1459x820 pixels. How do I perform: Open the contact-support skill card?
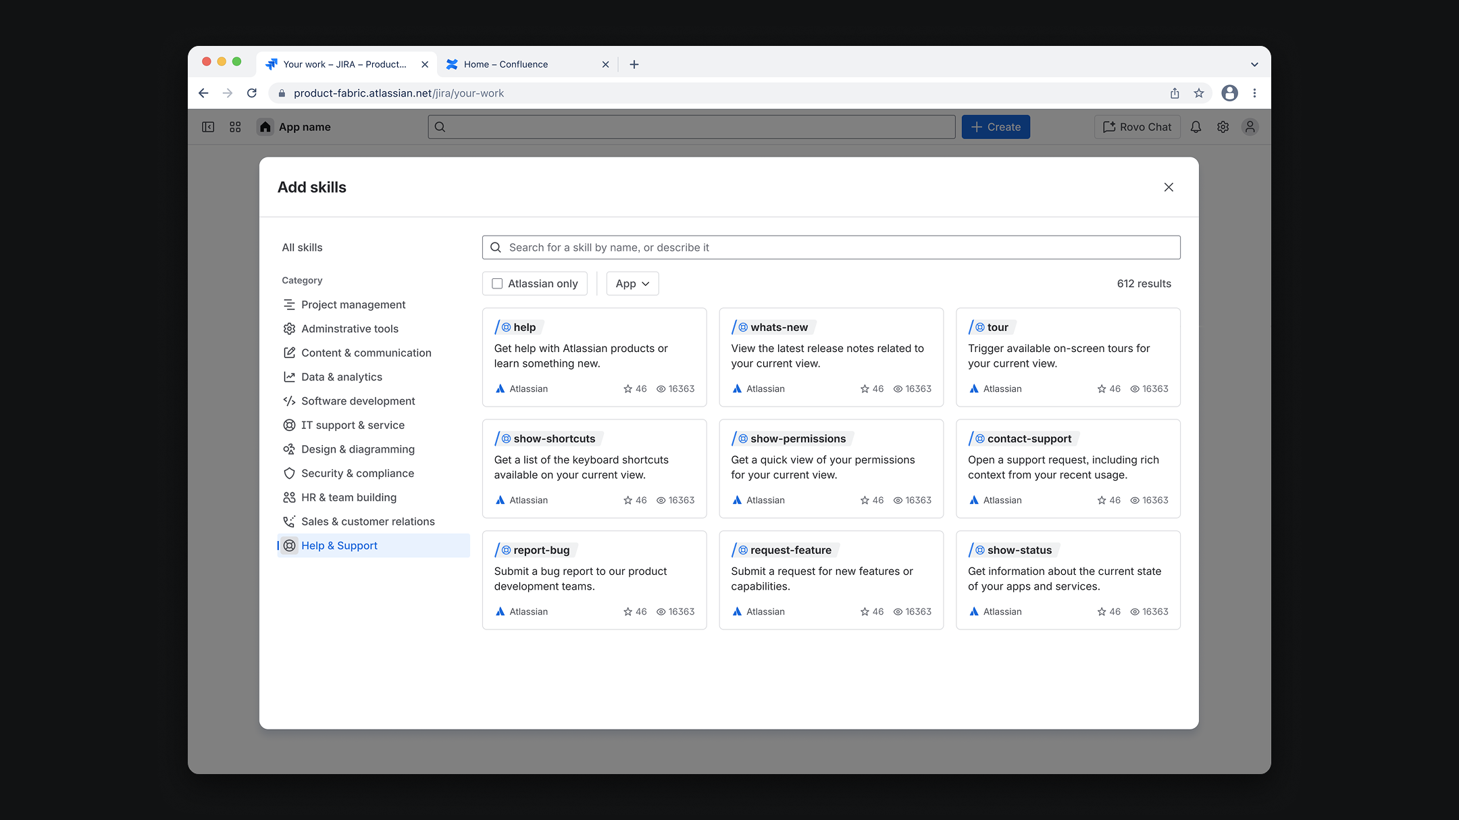[x=1068, y=469]
